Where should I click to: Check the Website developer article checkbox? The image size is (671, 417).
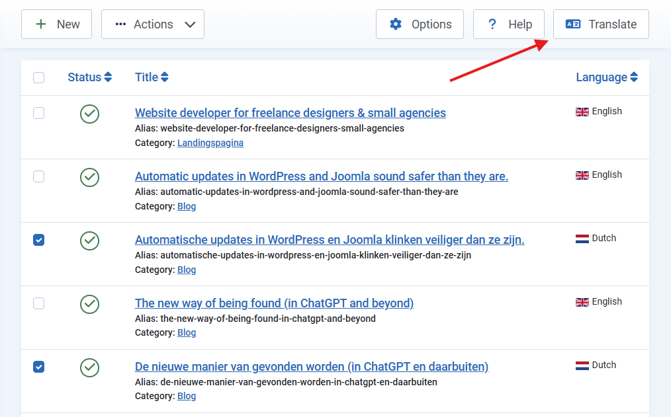(39, 113)
